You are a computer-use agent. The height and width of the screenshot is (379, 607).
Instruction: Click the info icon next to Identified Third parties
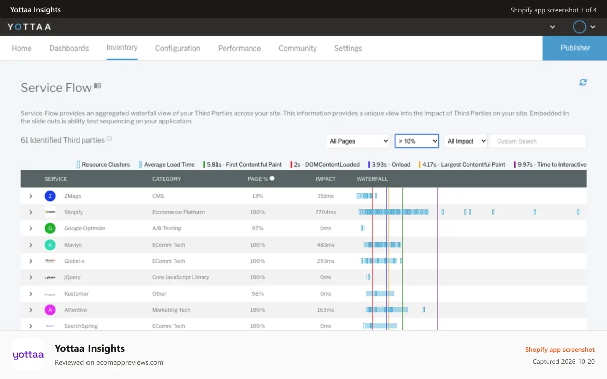pos(109,139)
